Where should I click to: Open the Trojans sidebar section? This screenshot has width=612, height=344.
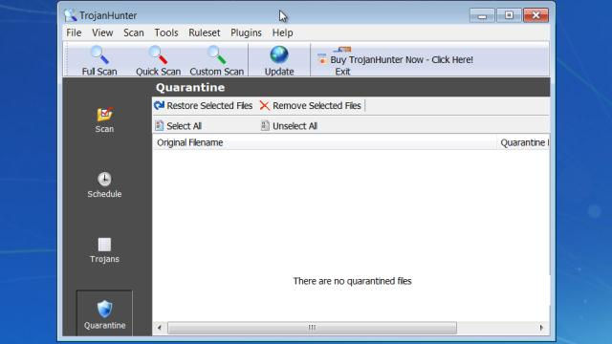coord(104,250)
